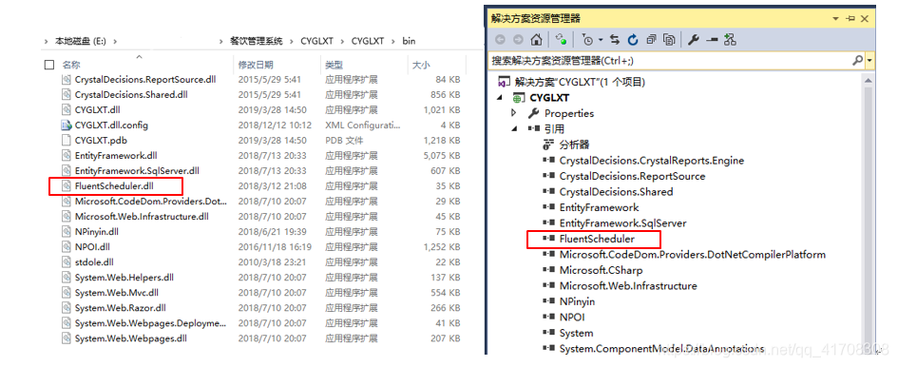Click the Sync with Active Document arrows icon
Screen dimensions: 898x367
(615, 40)
